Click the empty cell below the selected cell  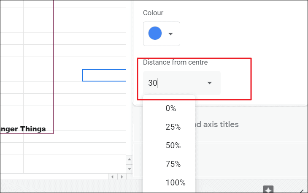104,87
